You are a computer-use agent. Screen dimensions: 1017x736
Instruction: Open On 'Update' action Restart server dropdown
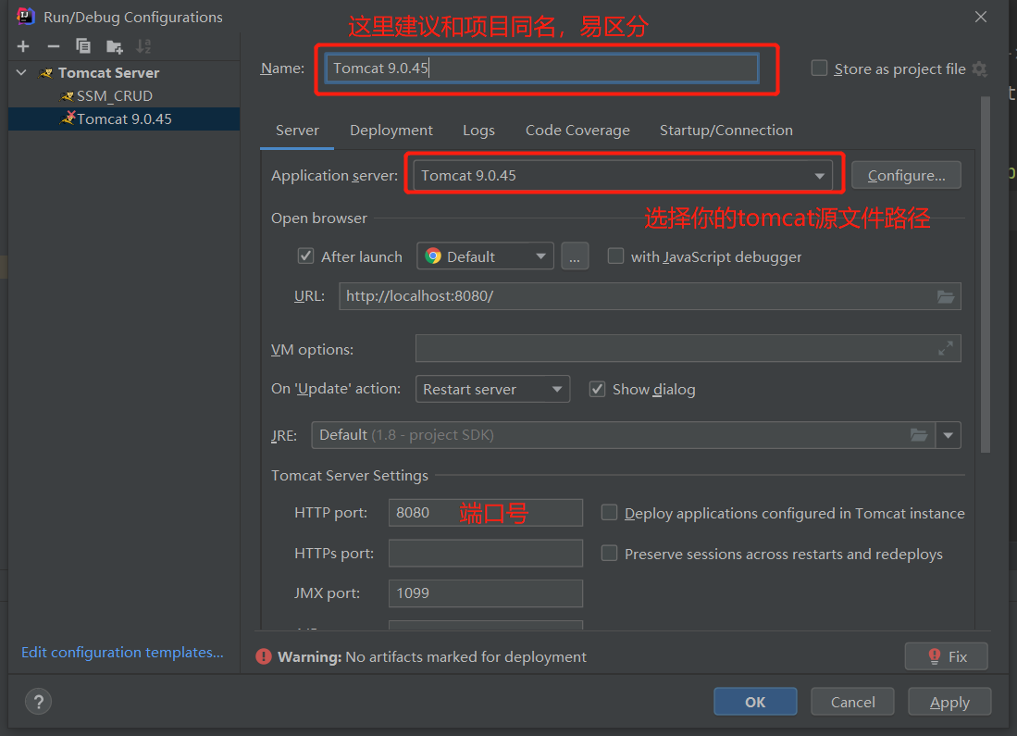[493, 389]
